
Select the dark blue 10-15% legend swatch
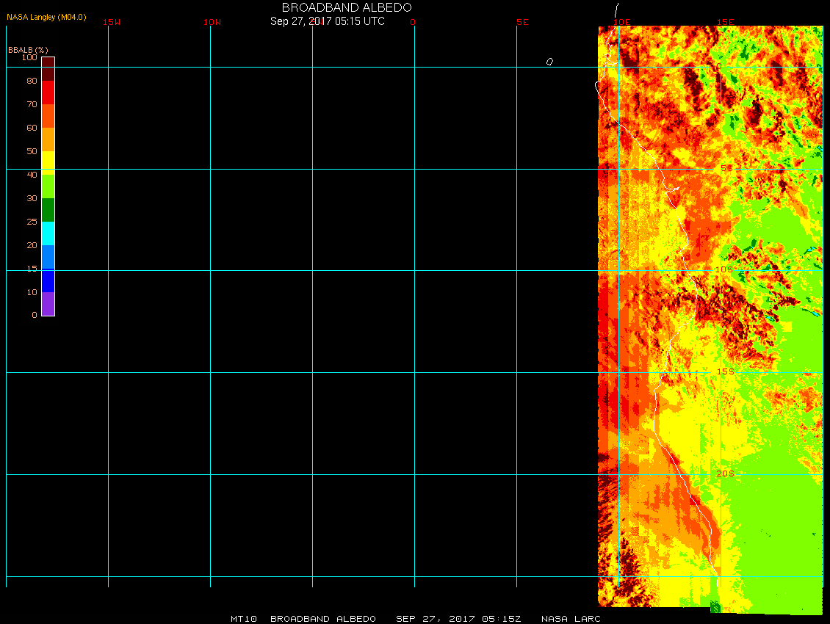tap(48, 280)
